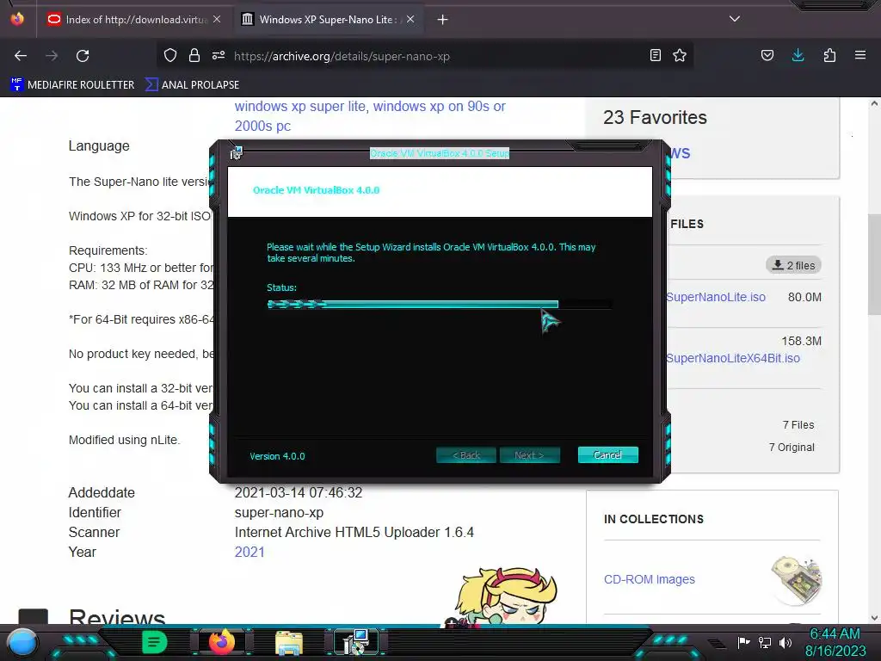Select the Windows XP Super-Nano Lite tab
This screenshot has height=661, width=881.
tap(327, 20)
